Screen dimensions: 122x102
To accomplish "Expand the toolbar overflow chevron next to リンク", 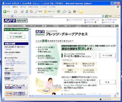I will pos(120,15).
